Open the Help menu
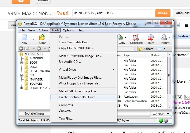This screenshot has height=133, width=190. 81,30
